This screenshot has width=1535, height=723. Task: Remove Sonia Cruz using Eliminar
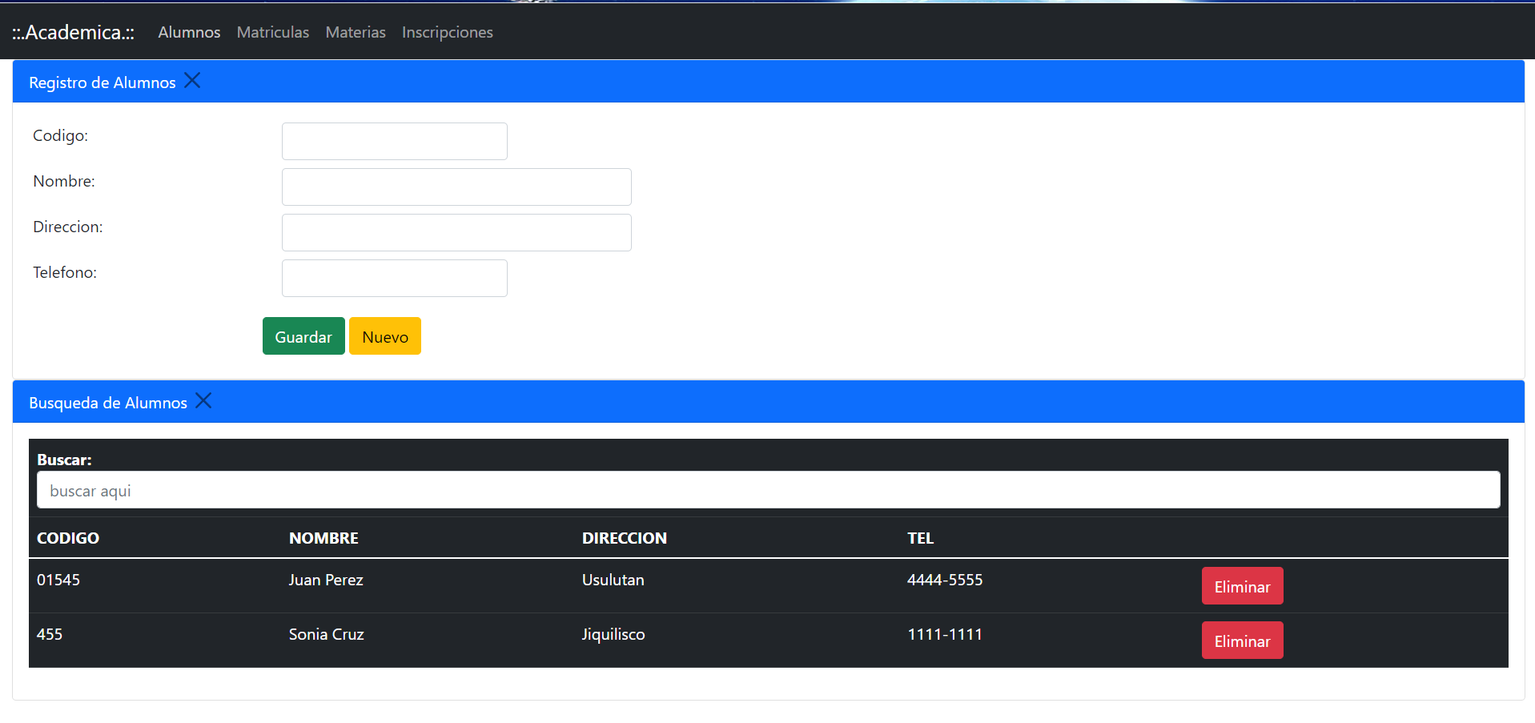[x=1241, y=641]
